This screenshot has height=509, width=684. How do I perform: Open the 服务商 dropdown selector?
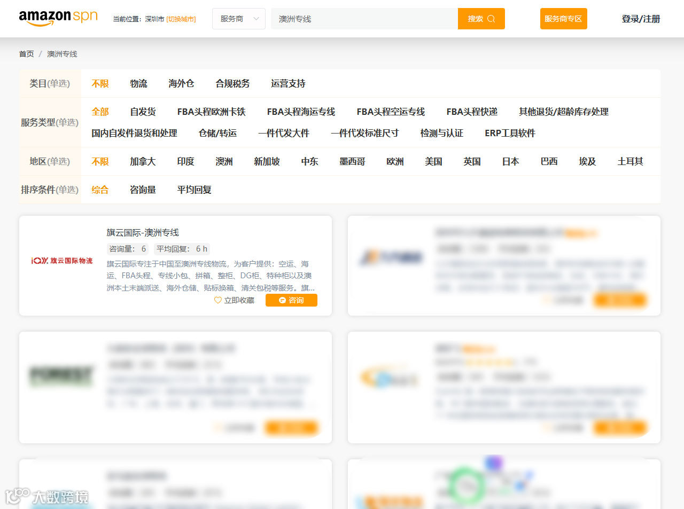[238, 18]
